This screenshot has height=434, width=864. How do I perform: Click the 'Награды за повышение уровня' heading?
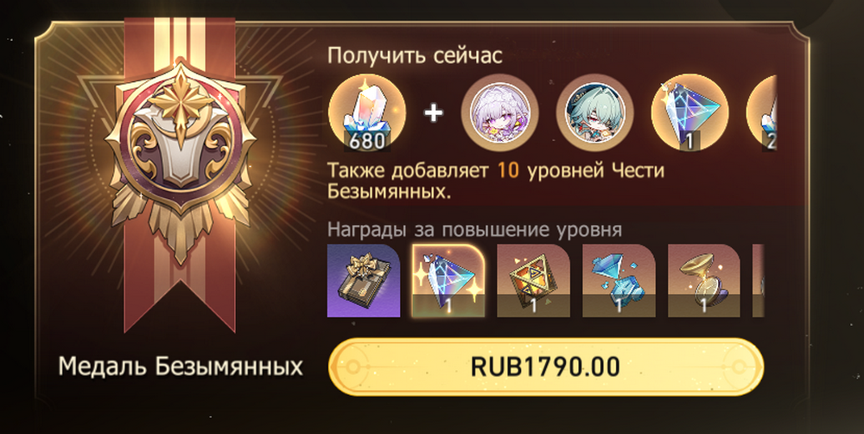click(474, 229)
